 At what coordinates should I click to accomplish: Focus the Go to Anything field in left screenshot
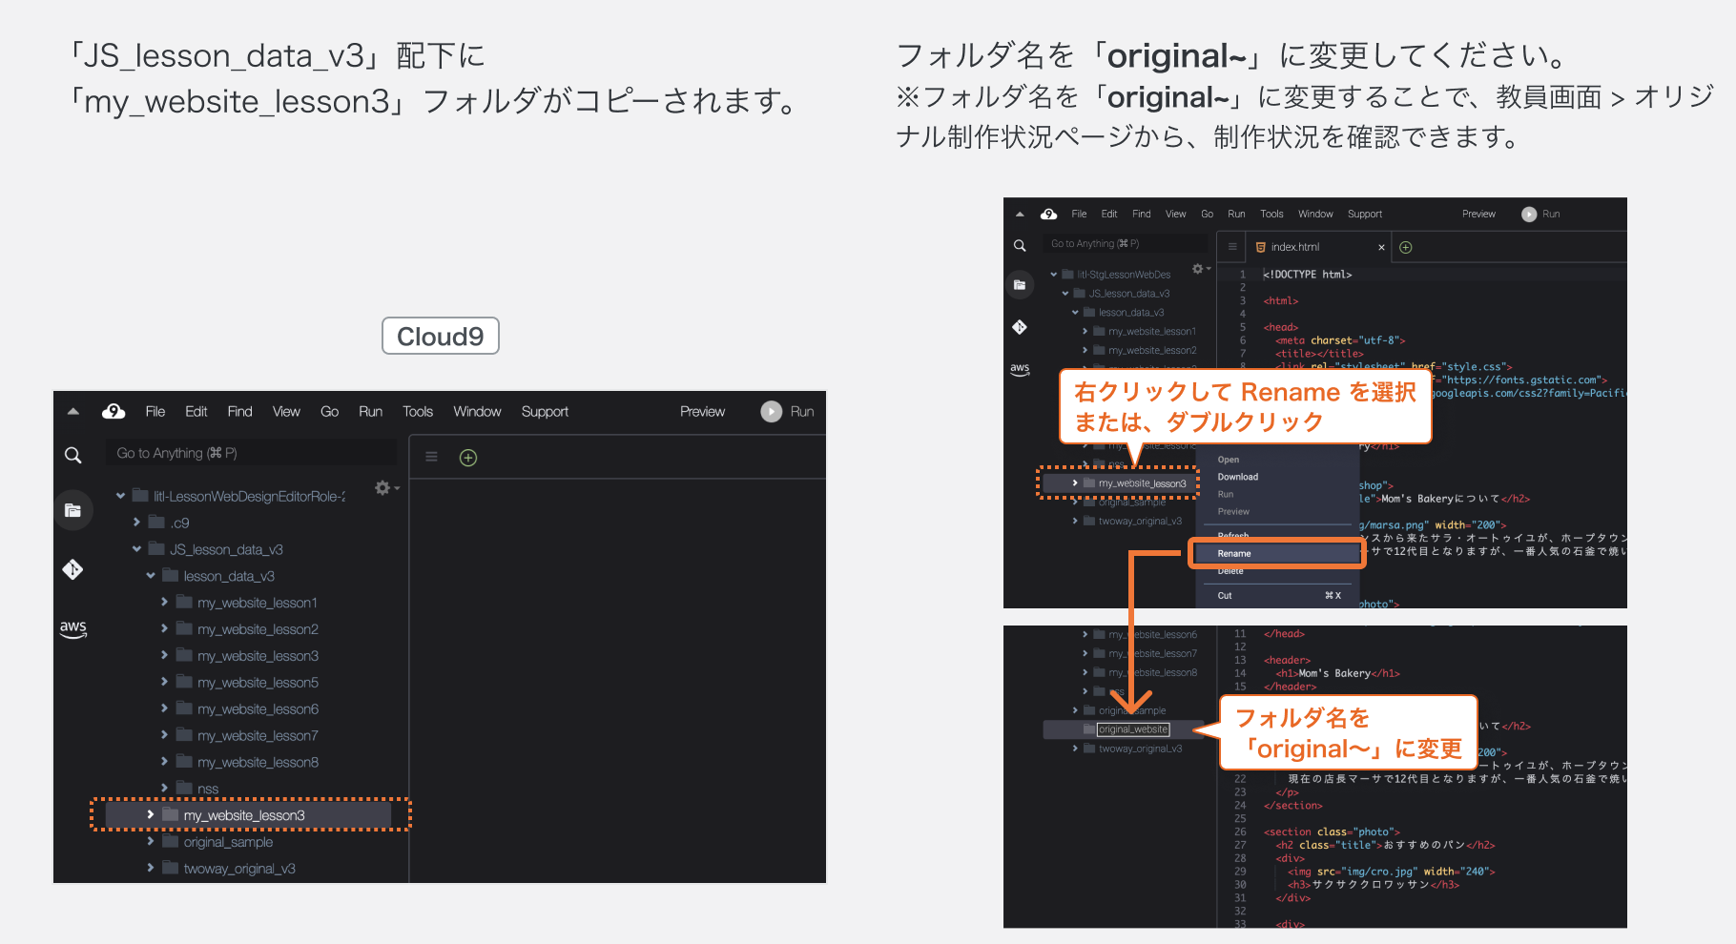251,453
